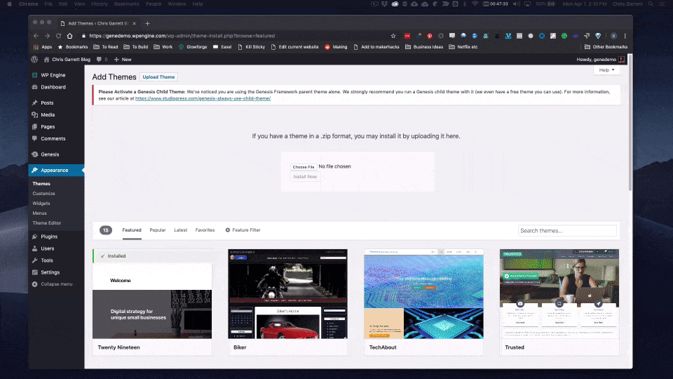Open the New content dropdown in admin bar
673x379 pixels.
tap(123, 60)
